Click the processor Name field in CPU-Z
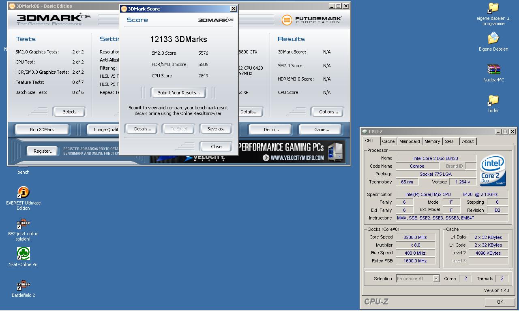519x311 pixels. [x=436, y=158]
